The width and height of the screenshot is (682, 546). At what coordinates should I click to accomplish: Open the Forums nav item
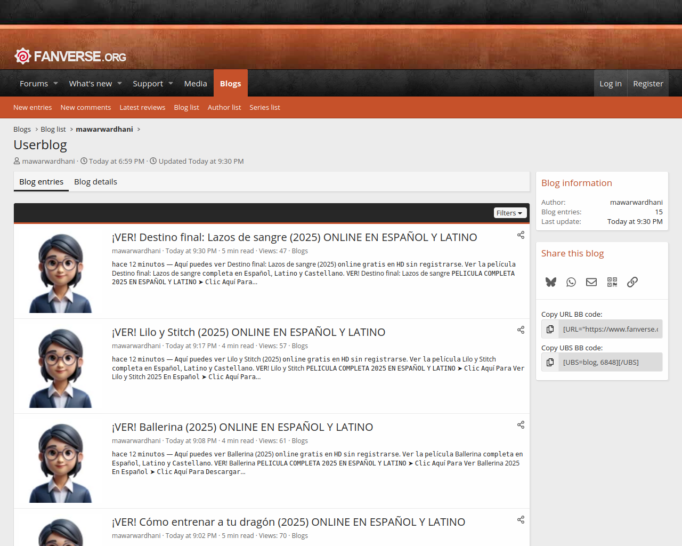(x=34, y=84)
